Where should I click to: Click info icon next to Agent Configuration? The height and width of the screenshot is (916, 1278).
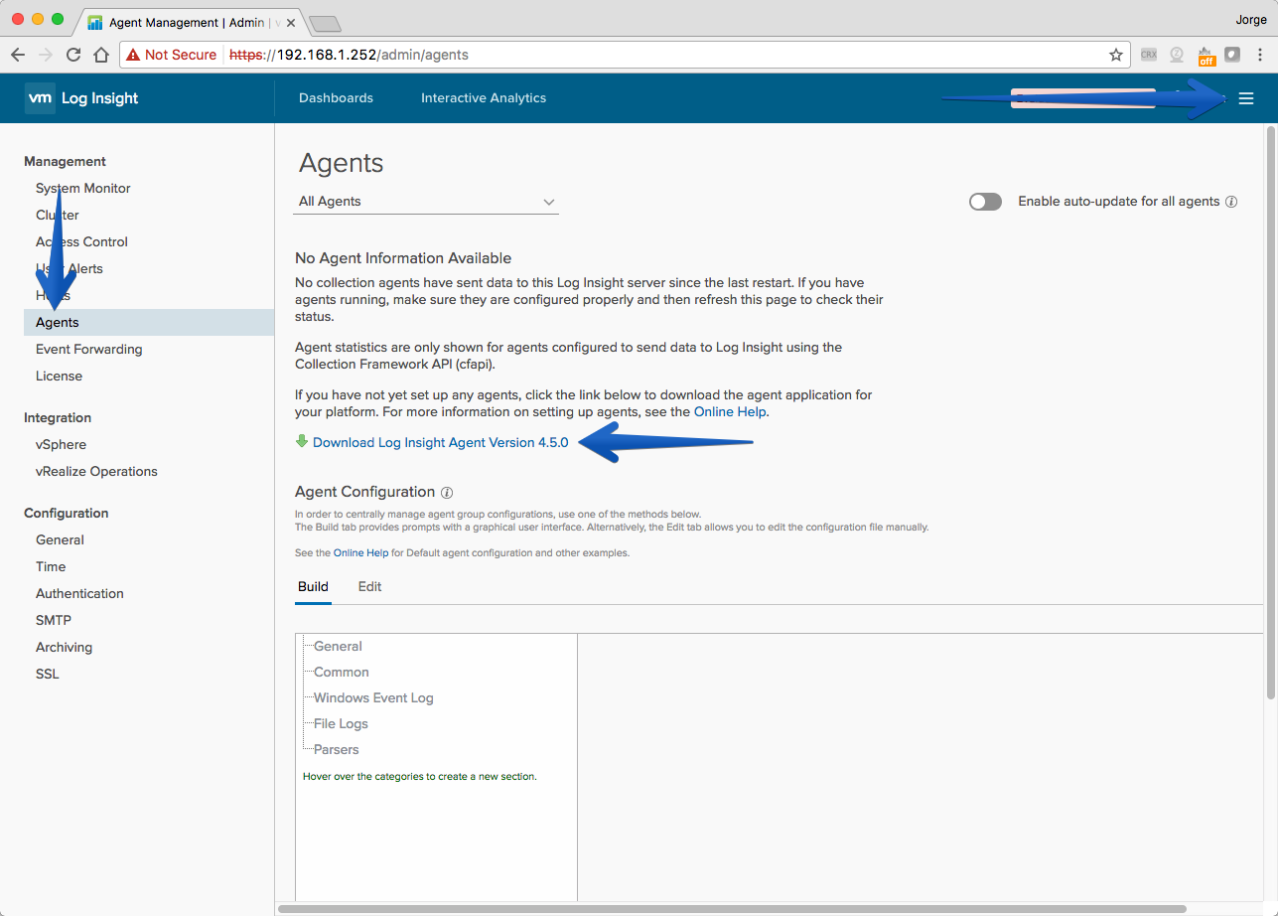click(447, 492)
